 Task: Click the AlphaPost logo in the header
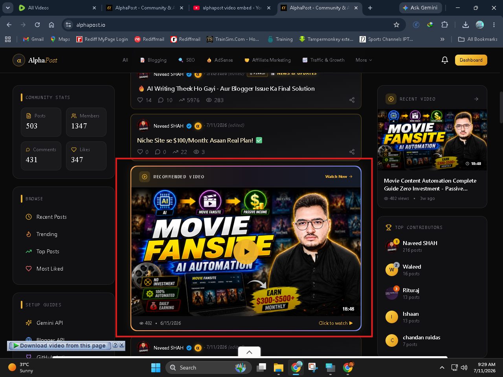pyautogui.click(x=35, y=60)
